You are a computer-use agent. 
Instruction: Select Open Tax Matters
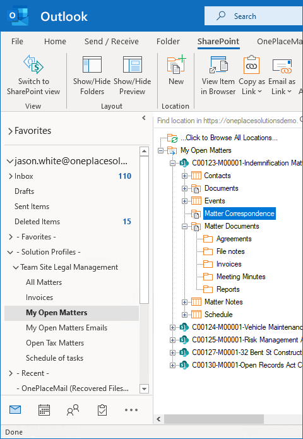[x=55, y=343]
